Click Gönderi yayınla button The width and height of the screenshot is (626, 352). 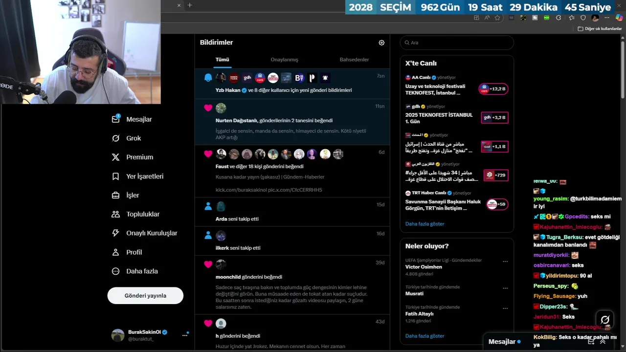(x=145, y=296)
